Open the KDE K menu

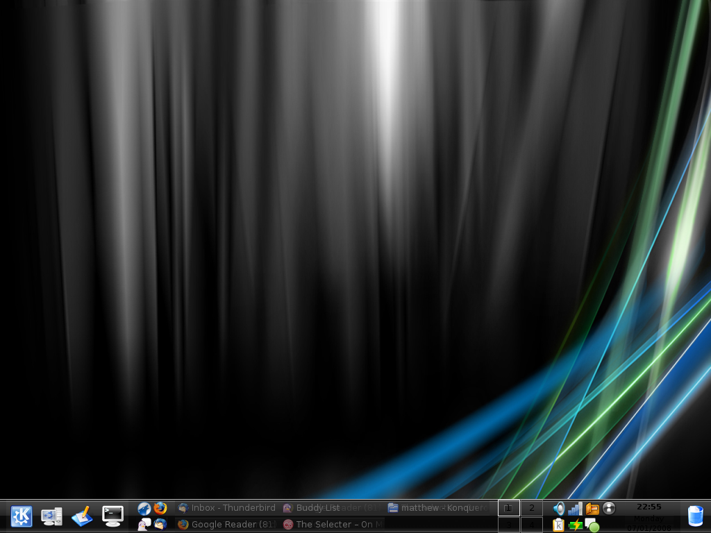[22, 516]
